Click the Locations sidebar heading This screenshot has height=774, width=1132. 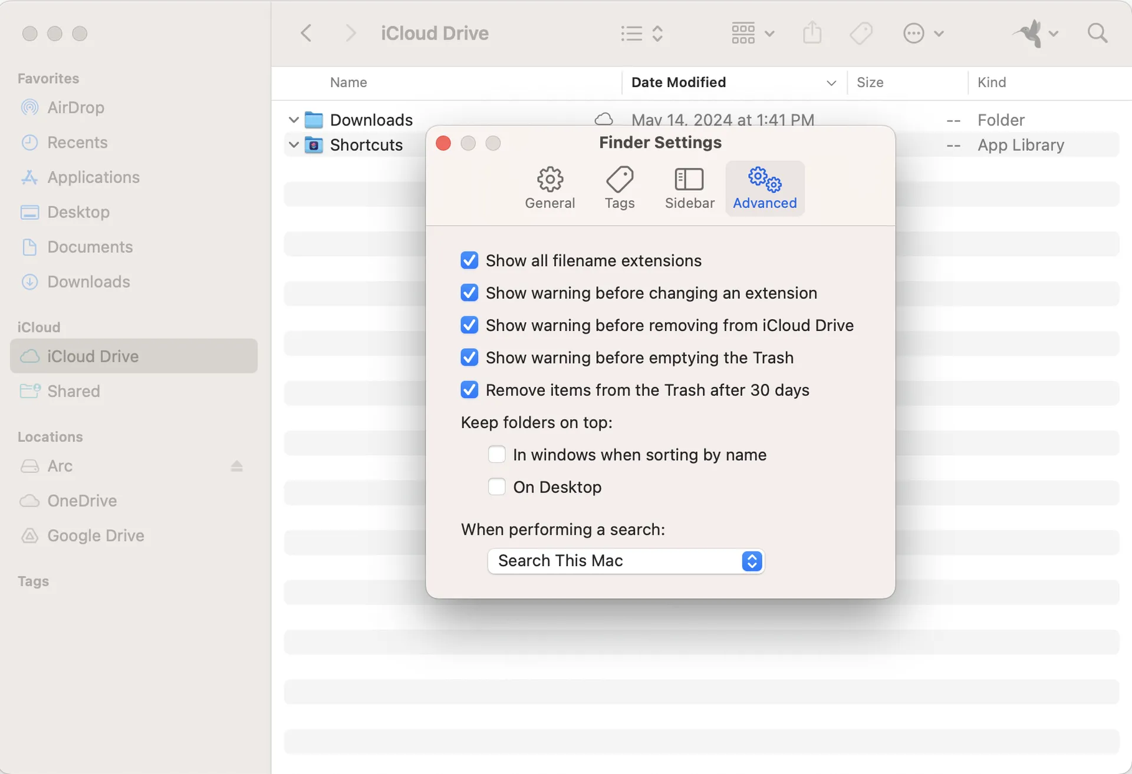[x=50, y=436]
